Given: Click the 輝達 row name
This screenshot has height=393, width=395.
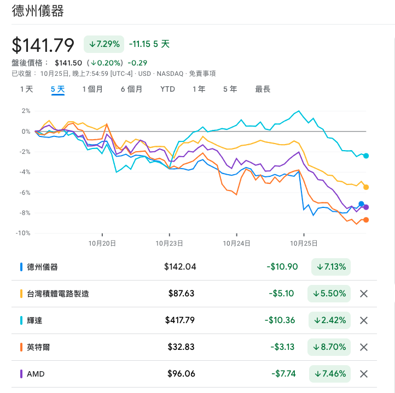Looking at the screenshot, I should click(x=34, y=320).
